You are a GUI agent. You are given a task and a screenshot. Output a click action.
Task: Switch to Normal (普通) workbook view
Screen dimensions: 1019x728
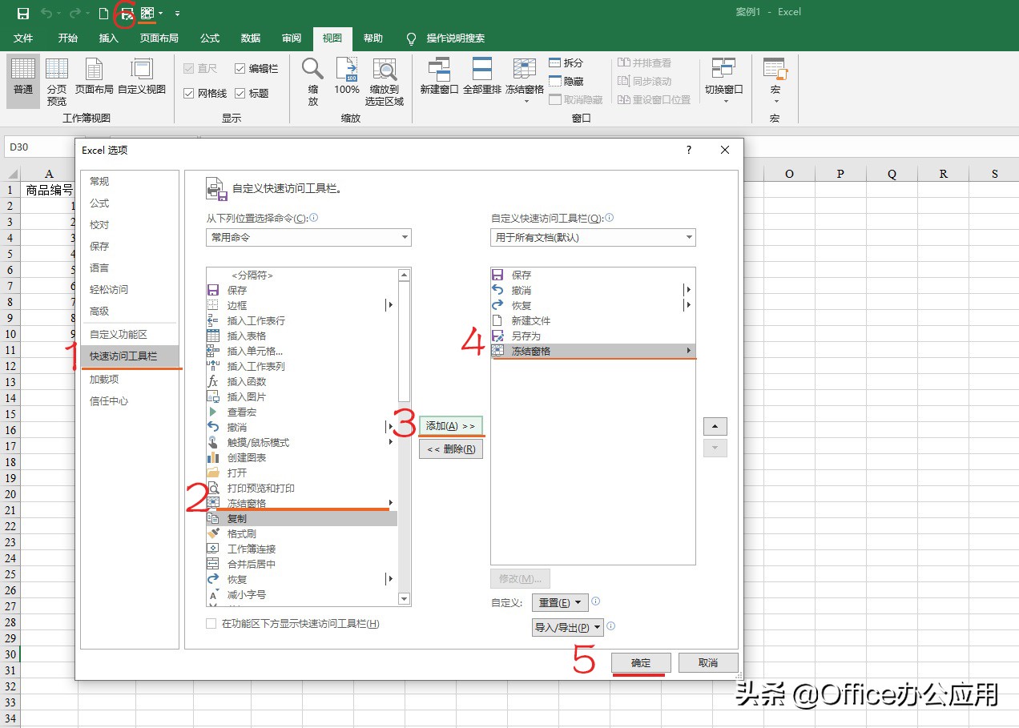pyautogui.click(x=23, y=81)
